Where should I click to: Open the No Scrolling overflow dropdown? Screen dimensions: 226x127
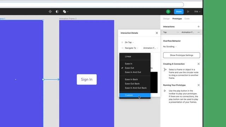pyautogui.click(x=170, y=47)
